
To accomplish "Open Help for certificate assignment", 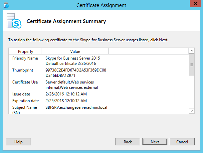I will coord(18,142).
